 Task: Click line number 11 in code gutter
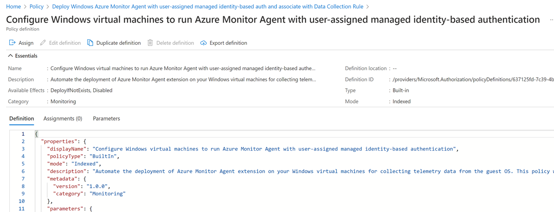tap(22, 209)
